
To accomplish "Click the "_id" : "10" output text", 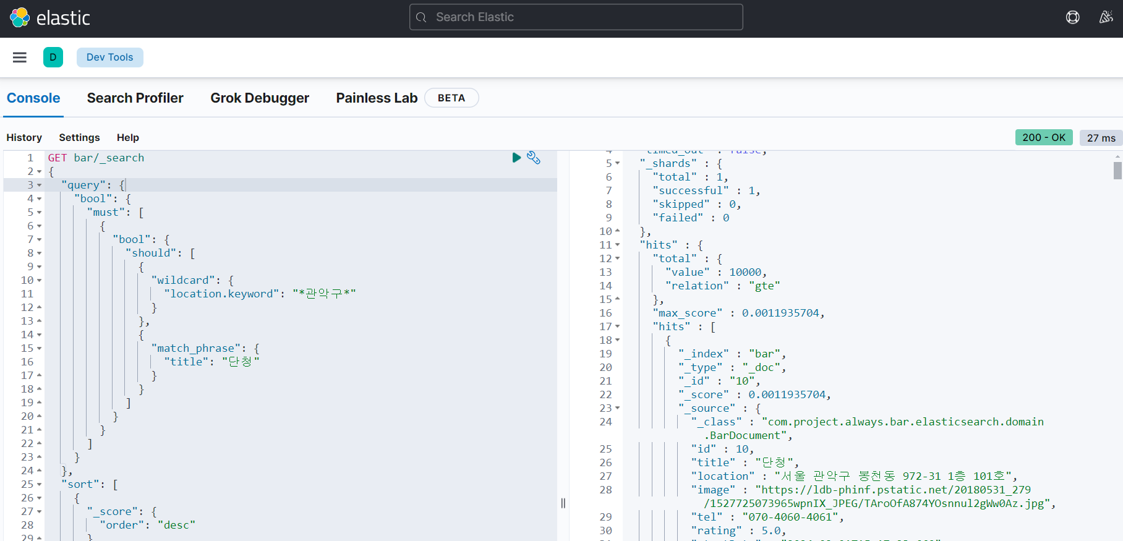I will 719,381.
